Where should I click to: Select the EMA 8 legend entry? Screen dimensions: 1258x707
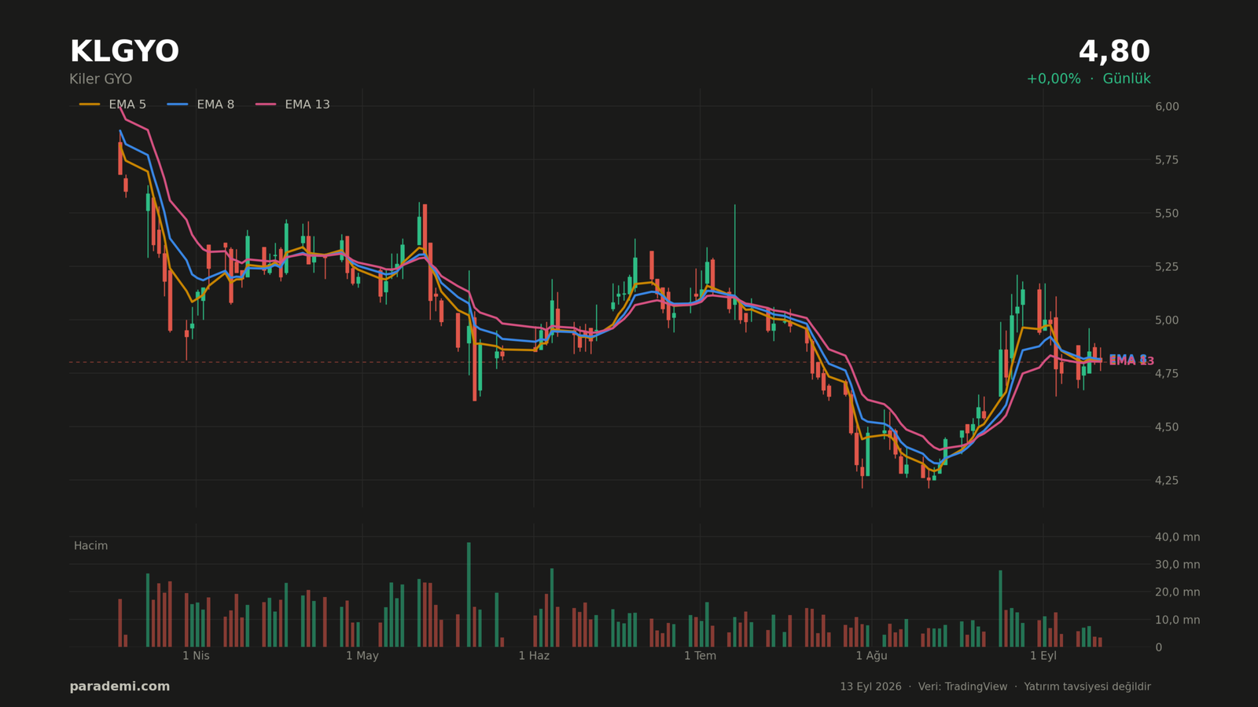point(200,104)
